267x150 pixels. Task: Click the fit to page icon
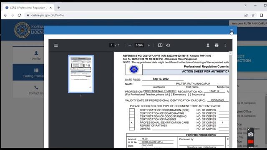coord(160,45)
